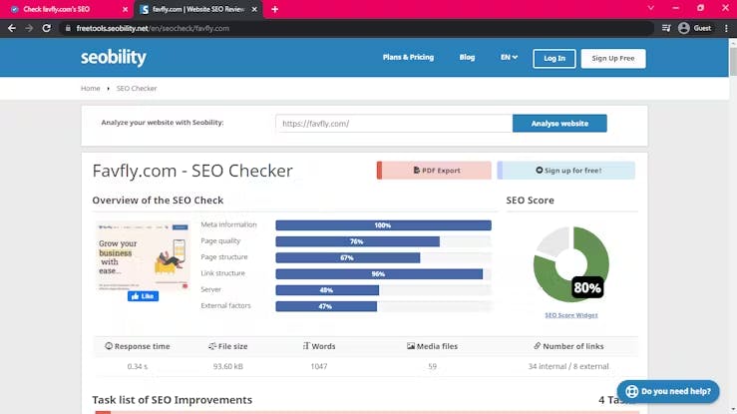
Task: Reload the page with the refresh icon
Action: click(x=47, y=28)
